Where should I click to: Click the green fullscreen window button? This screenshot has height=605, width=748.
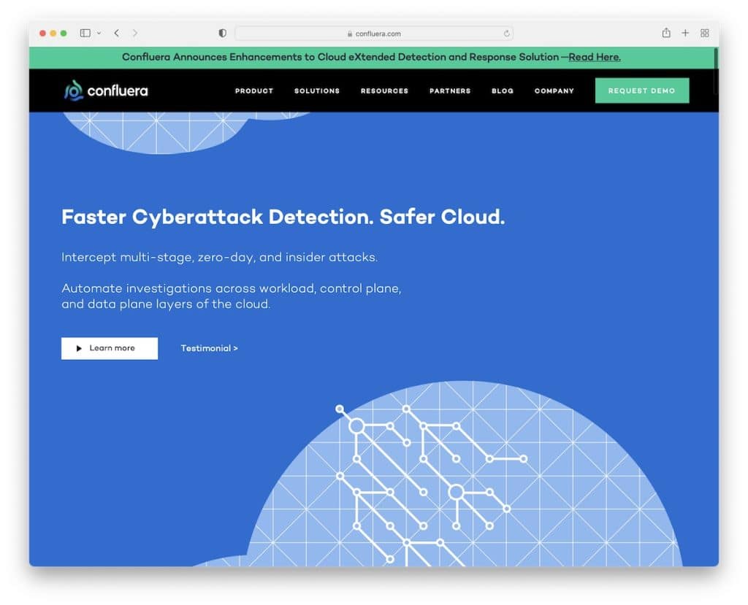point(64,33)
